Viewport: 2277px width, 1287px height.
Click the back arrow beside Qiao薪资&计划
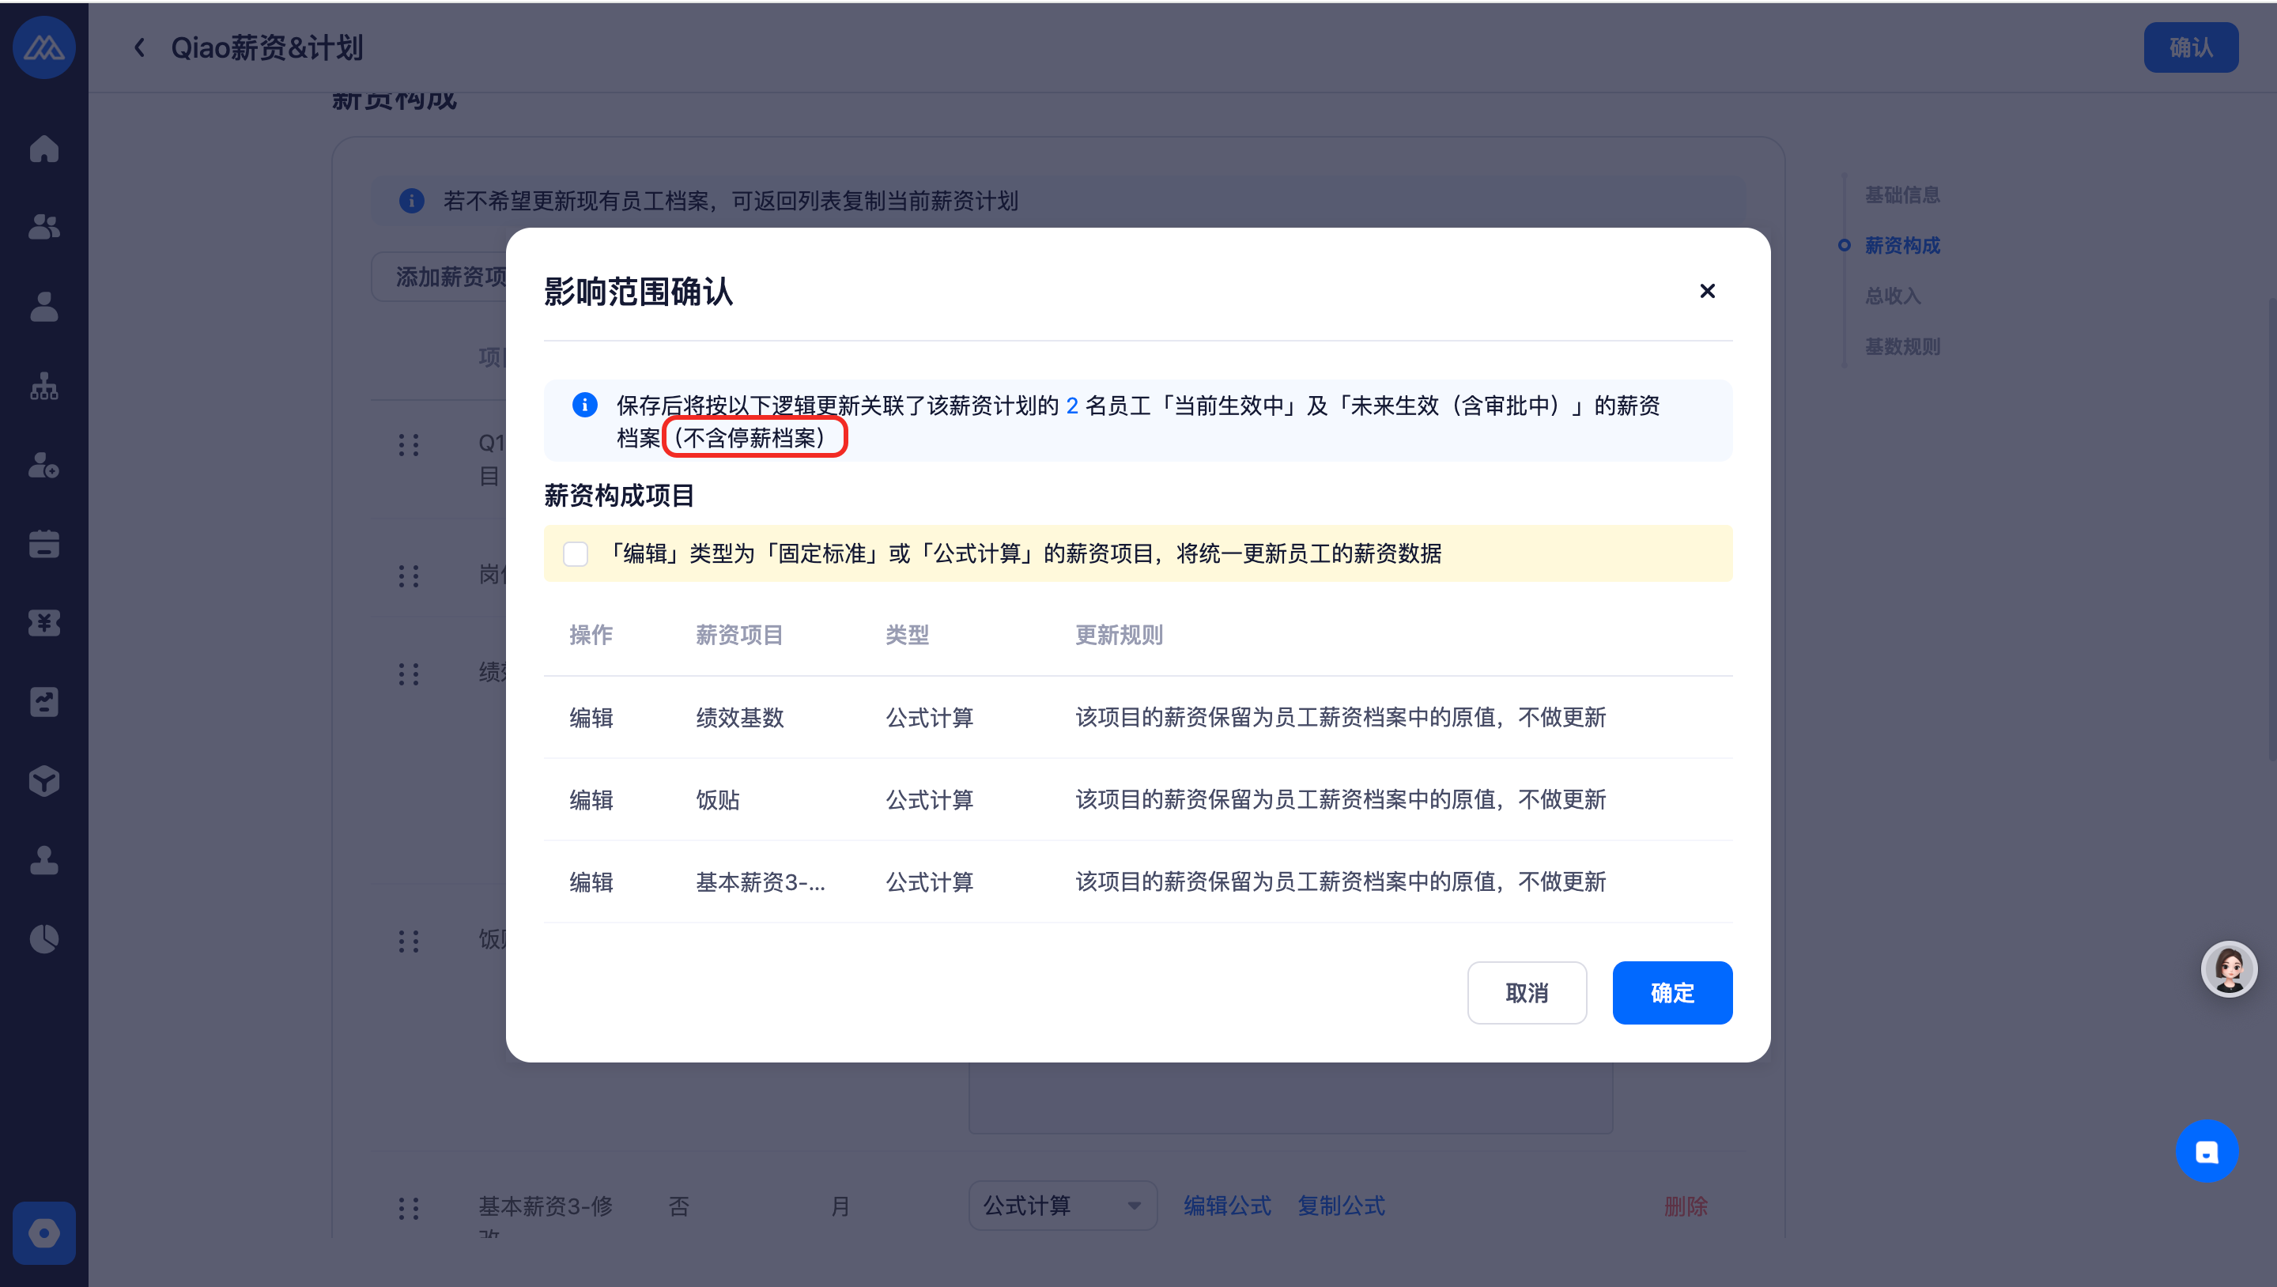click(139, 47)
